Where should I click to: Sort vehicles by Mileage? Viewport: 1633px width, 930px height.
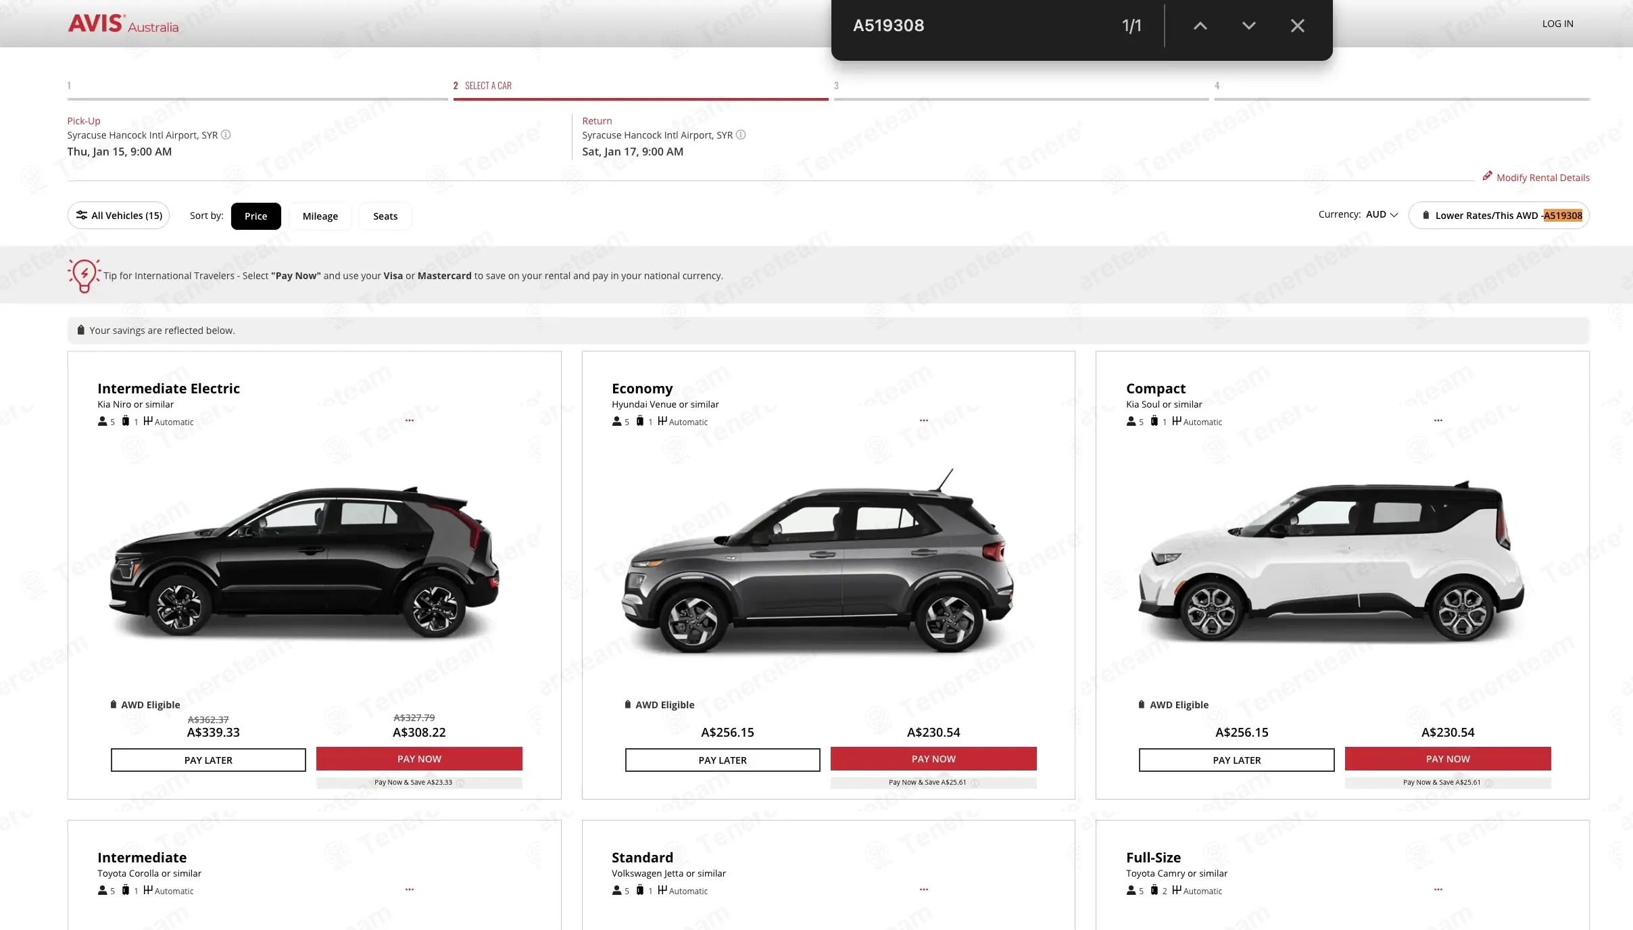pos(320,216)
